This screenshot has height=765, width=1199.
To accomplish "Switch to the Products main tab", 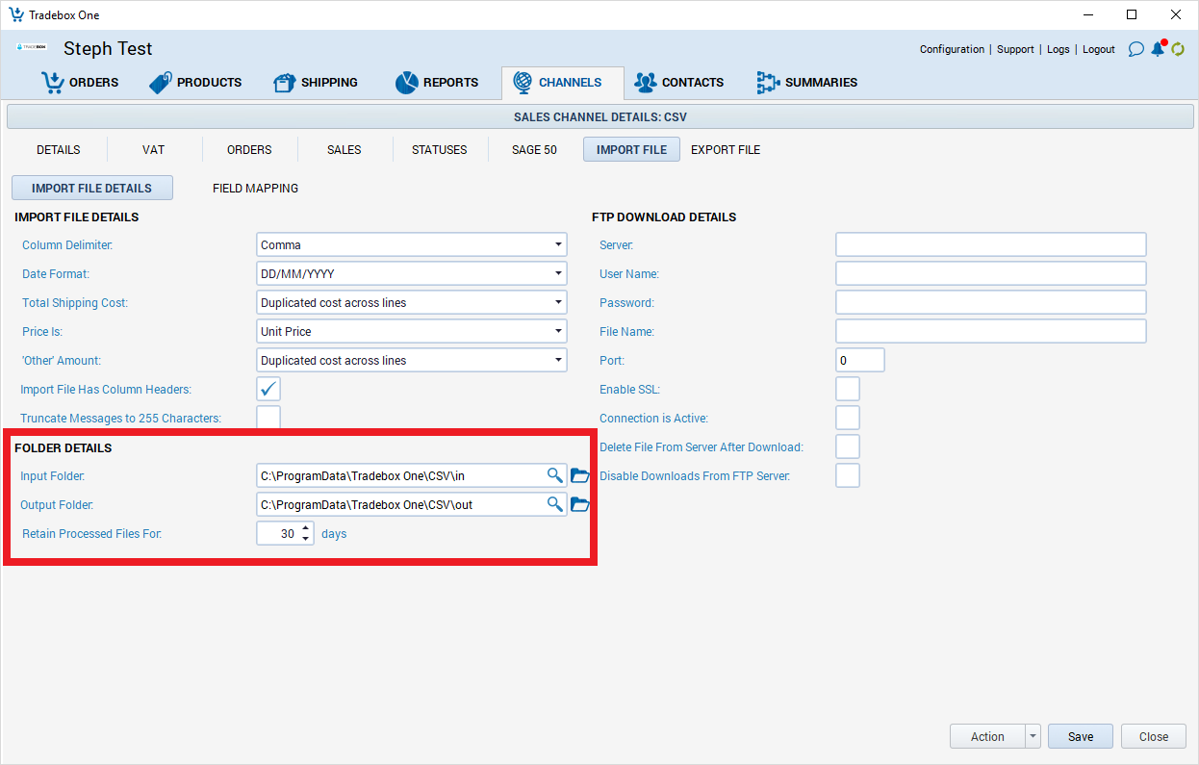I will click(195, 83).
